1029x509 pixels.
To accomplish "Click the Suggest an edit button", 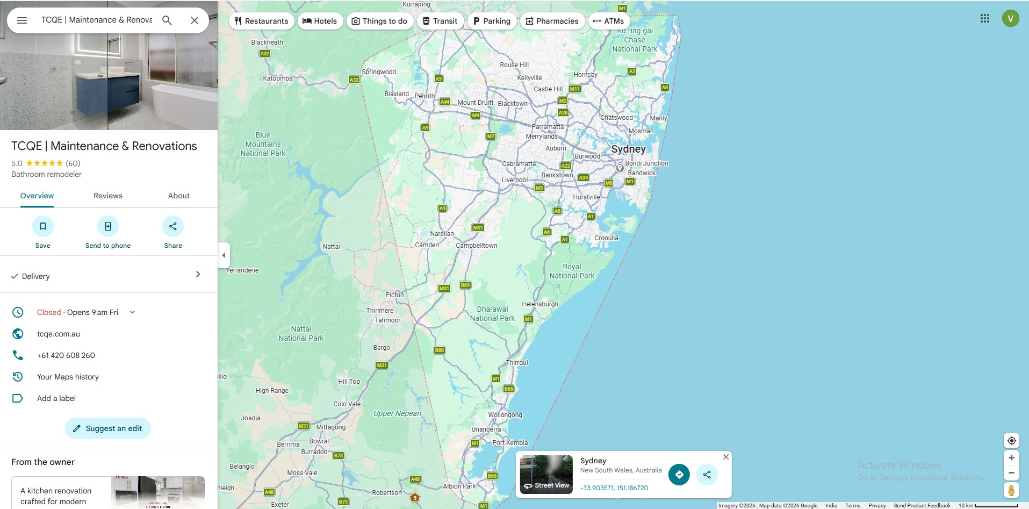I will (108, 428).
